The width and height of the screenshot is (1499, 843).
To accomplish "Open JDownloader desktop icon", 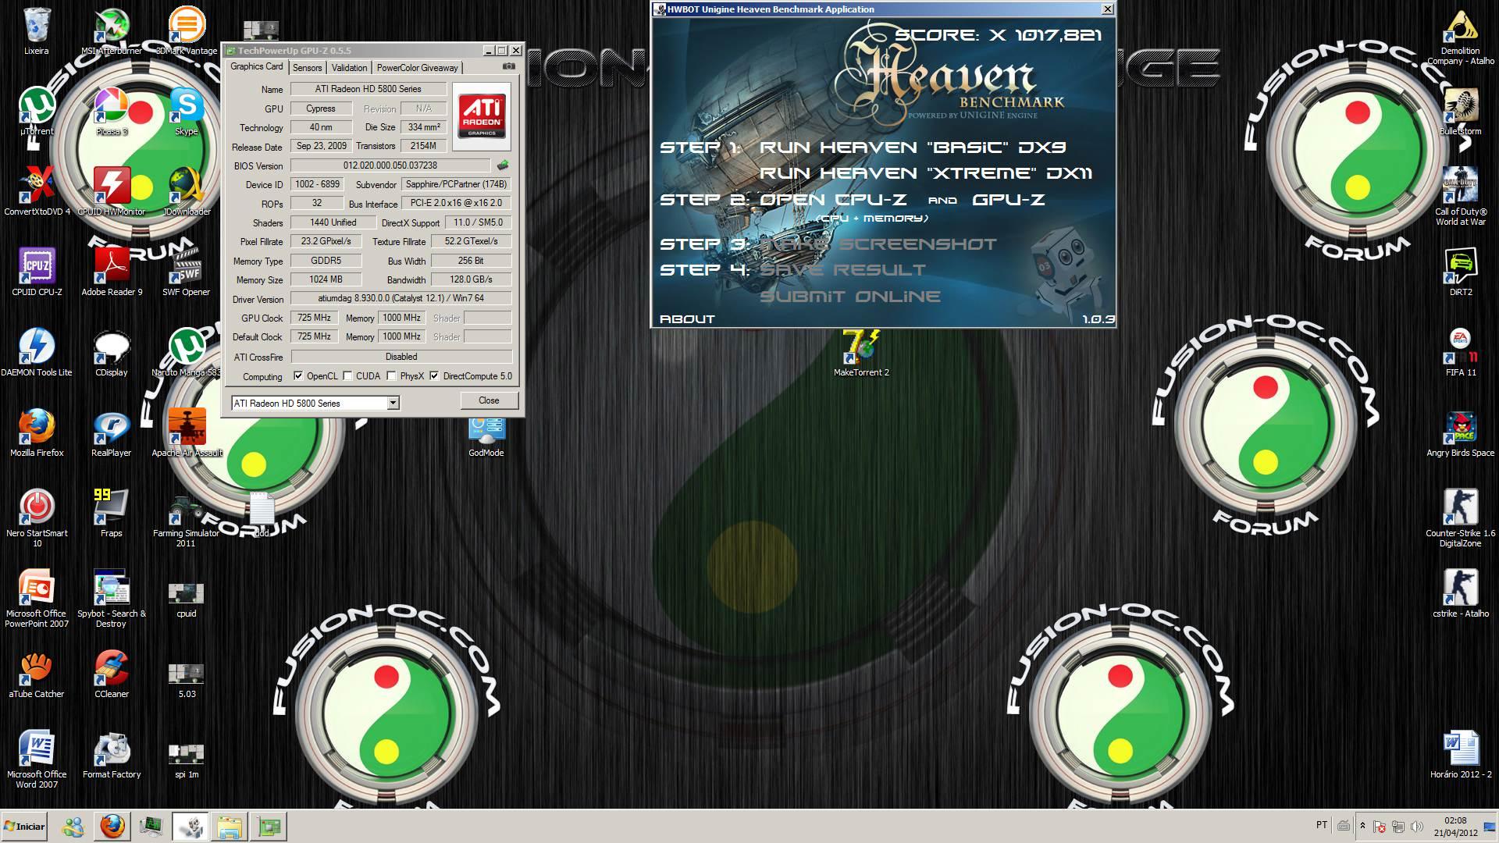I will click(x=187, y=192).
